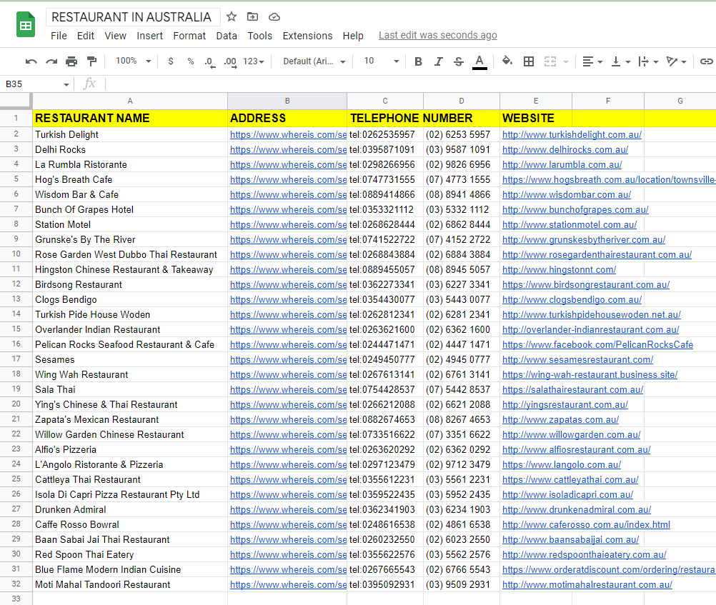Open the text rotation dropdown
Image resolution: width=716 pixels, height=605 pixels.
(676, 61)
